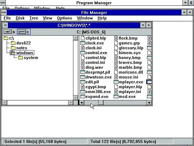Select the notes folder in tree
Viewport: 194px width, 146px height.
pos(22,48)
